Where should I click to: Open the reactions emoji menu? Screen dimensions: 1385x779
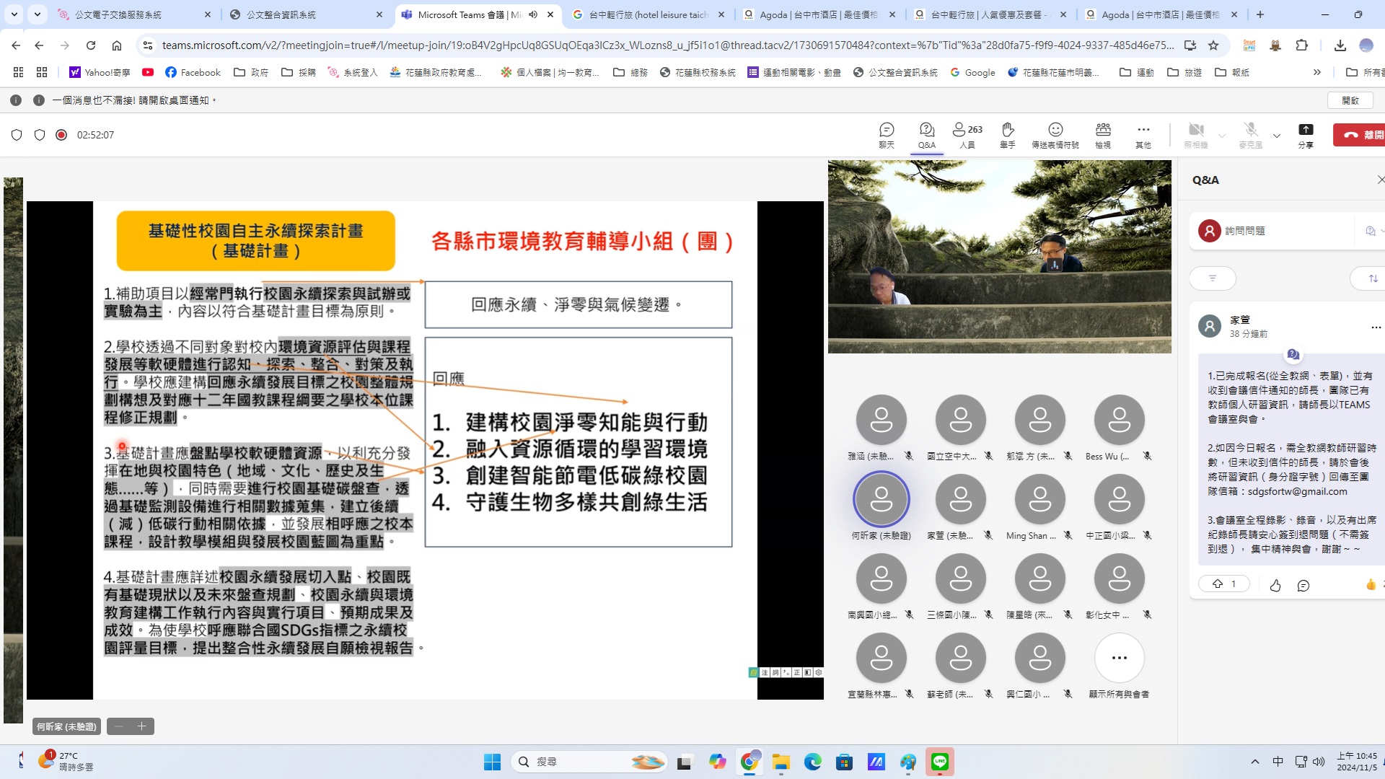tap(1055, 134)
